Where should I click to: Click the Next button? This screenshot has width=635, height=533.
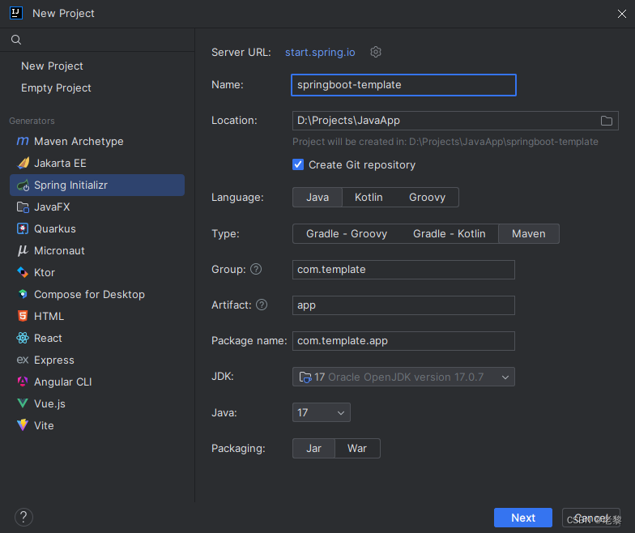click(523, 518)
